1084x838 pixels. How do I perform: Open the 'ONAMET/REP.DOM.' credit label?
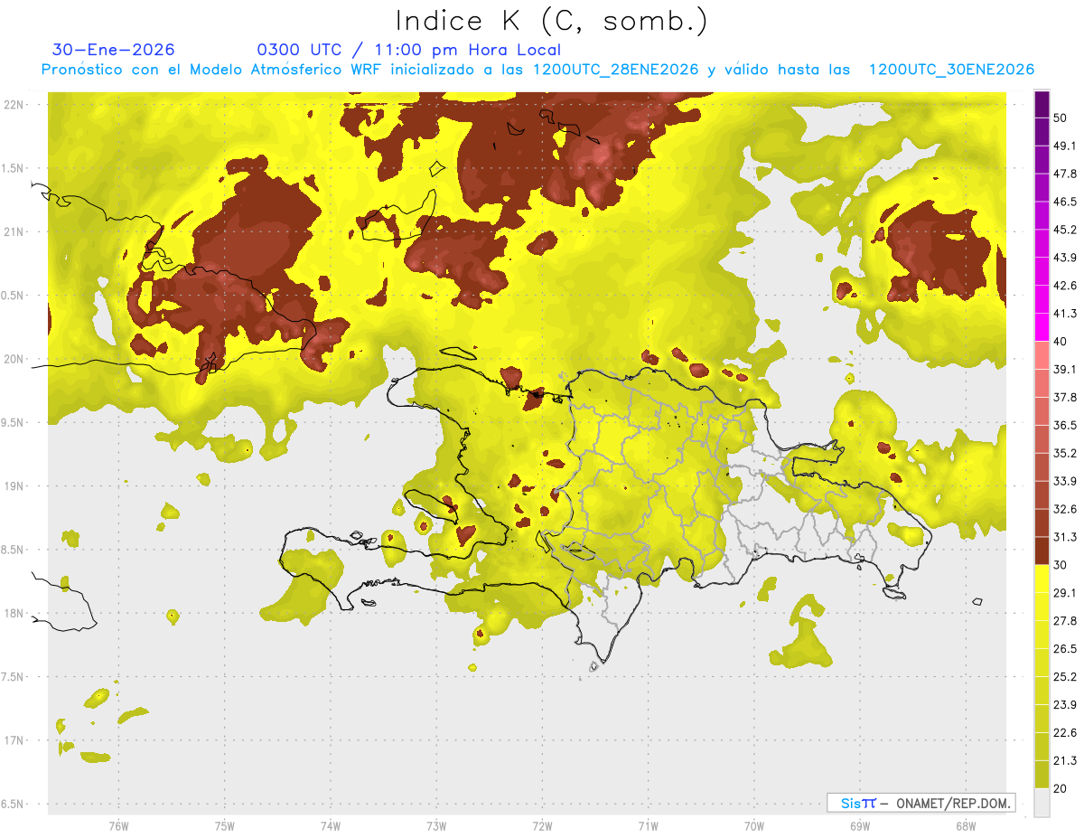pos(952,803)
